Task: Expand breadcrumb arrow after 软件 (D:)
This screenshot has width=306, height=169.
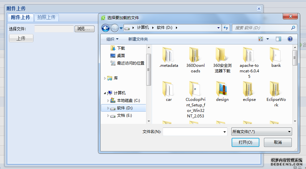Action: [x=176, y=28]
